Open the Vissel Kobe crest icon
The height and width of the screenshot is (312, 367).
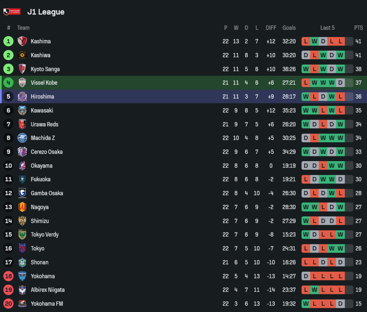[x=22, y=83]
